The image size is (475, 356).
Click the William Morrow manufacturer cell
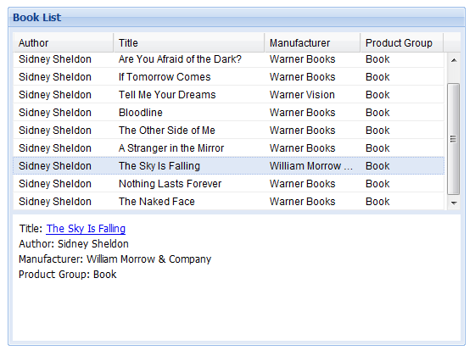coord(311,166)
